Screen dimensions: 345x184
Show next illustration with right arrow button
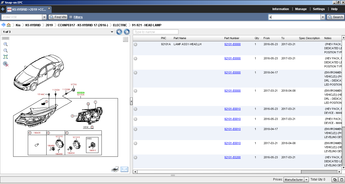(x=127, y=32)
